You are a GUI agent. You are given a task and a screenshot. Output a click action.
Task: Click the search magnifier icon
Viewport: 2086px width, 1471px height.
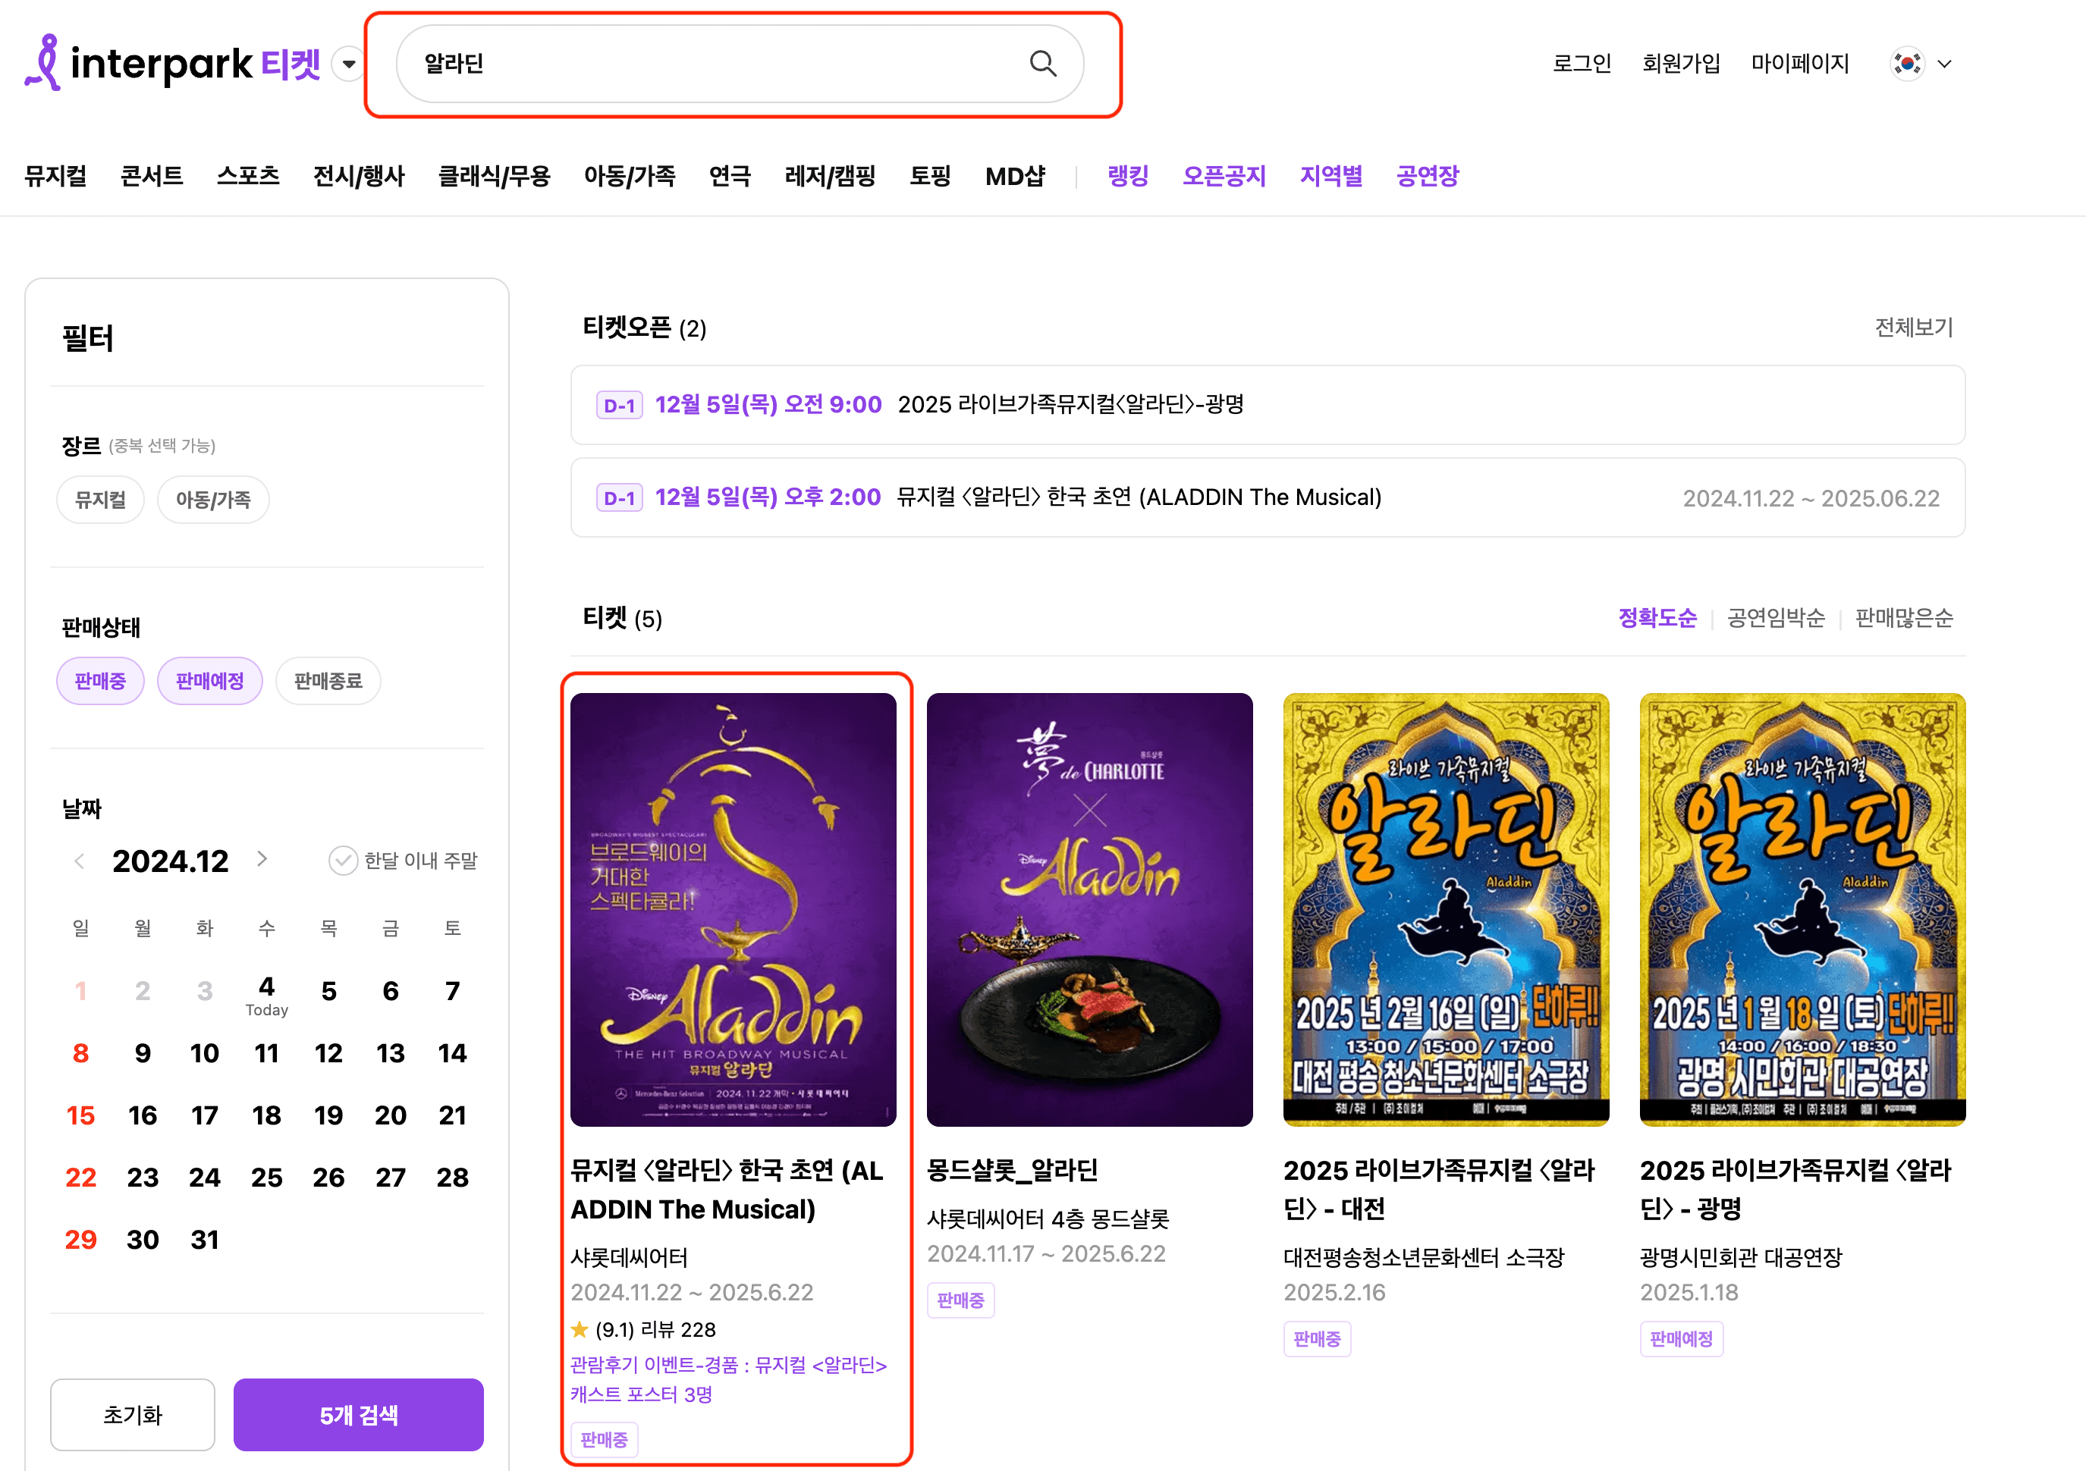[1043, 63]
